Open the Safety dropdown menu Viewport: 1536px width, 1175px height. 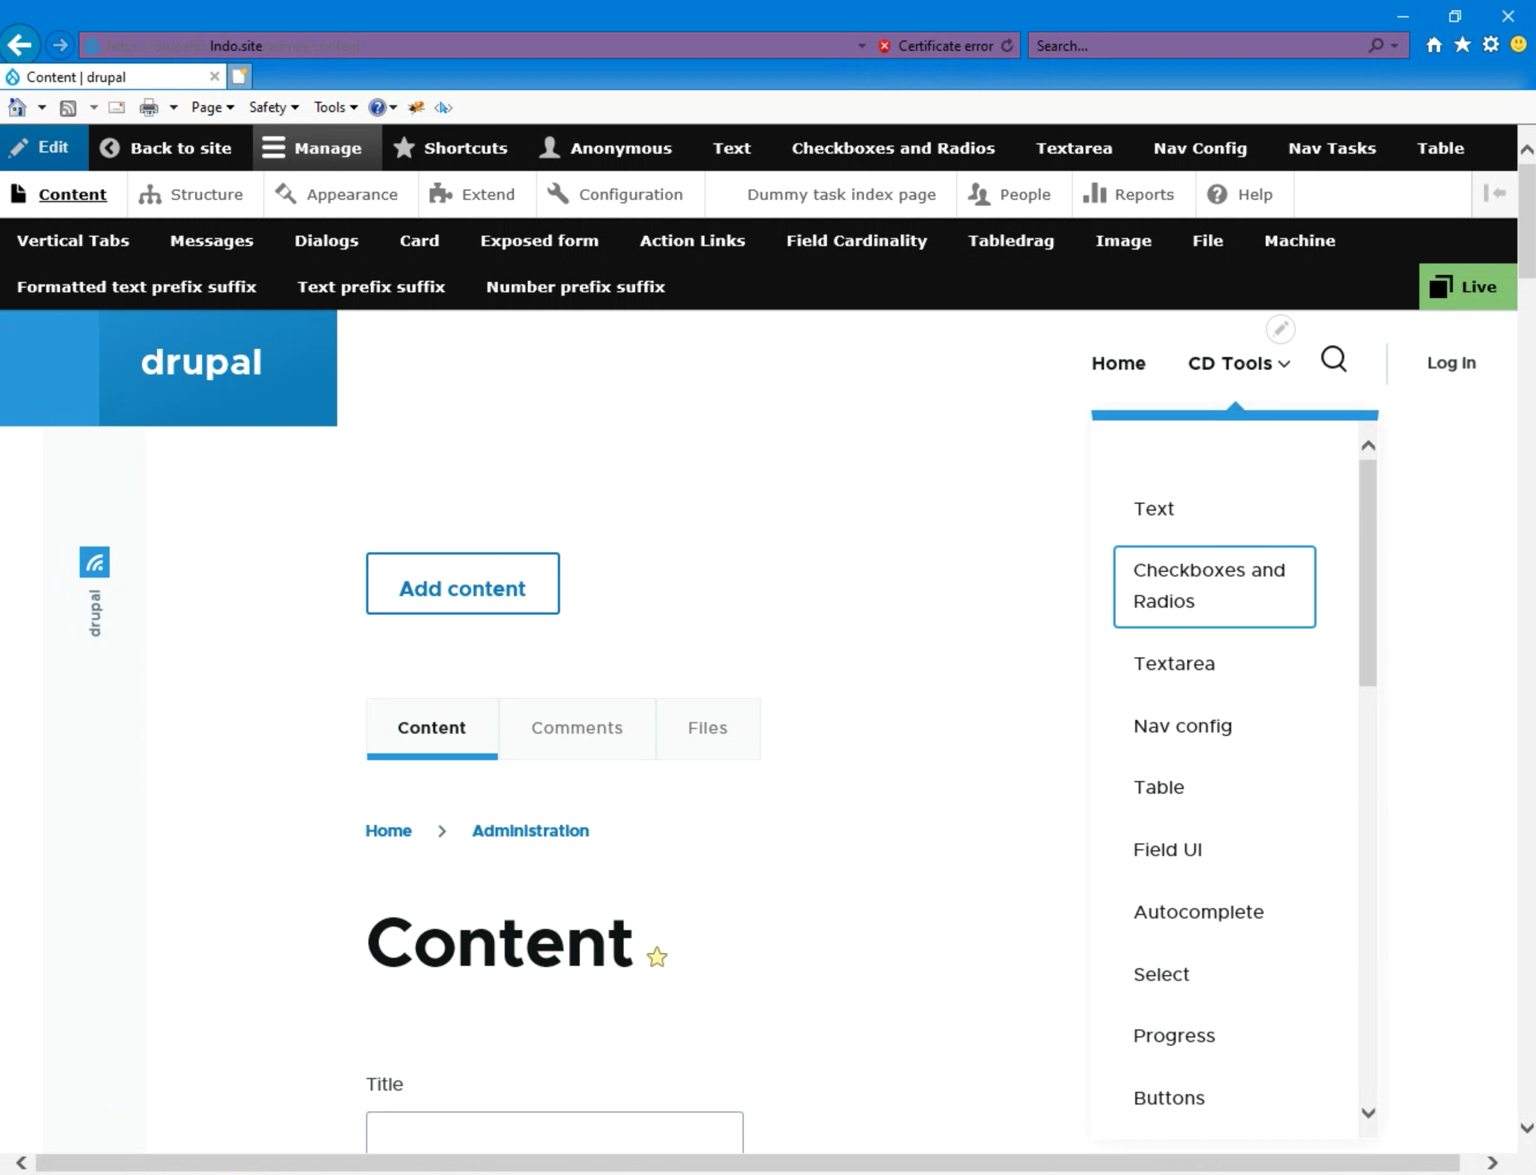(x=273, y=107)
